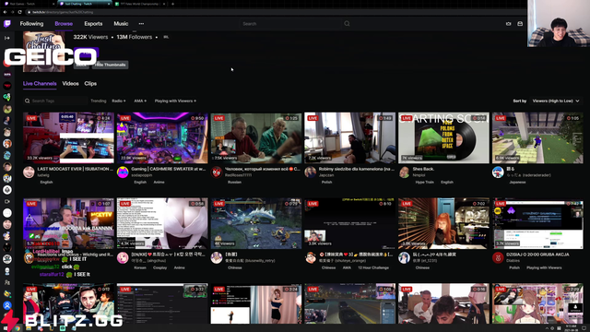The height and width of the screenshot is (332, 590).
Task: Open the Following nav item
Action: tap(31, 24)
